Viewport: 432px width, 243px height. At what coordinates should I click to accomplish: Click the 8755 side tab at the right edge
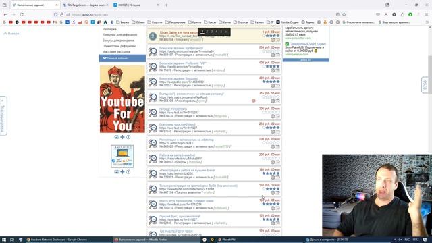pyautogui.click(x=425, y=85)
